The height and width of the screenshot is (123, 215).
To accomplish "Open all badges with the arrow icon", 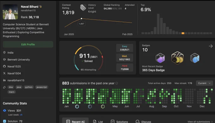I will 211,46.
